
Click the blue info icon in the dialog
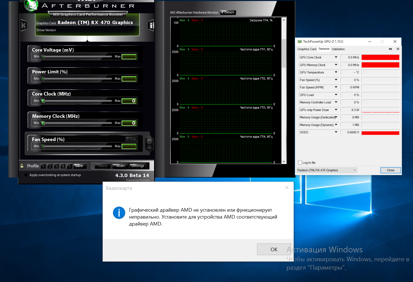point(119,213)
